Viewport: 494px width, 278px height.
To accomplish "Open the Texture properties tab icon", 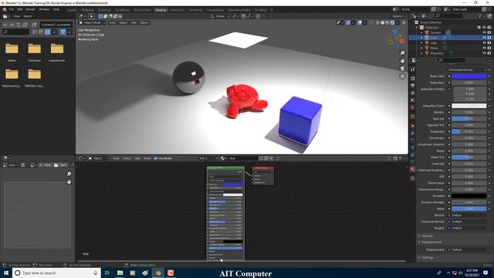I will [413, 178].
